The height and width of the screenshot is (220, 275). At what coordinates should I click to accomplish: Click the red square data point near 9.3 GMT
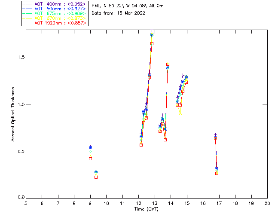pos(96,177)
